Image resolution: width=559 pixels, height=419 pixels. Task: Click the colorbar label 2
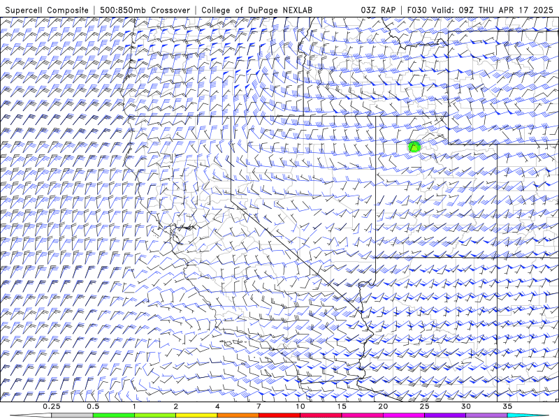(x=176, y=406)
